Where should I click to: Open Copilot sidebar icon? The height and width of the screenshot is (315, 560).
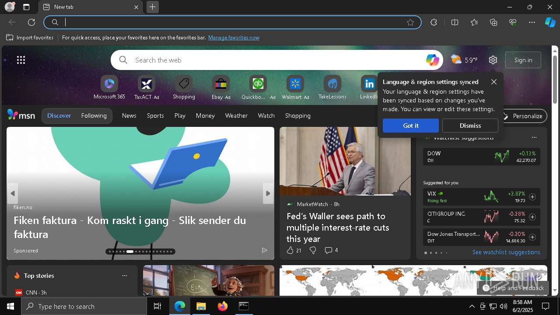tap(550, 22)
